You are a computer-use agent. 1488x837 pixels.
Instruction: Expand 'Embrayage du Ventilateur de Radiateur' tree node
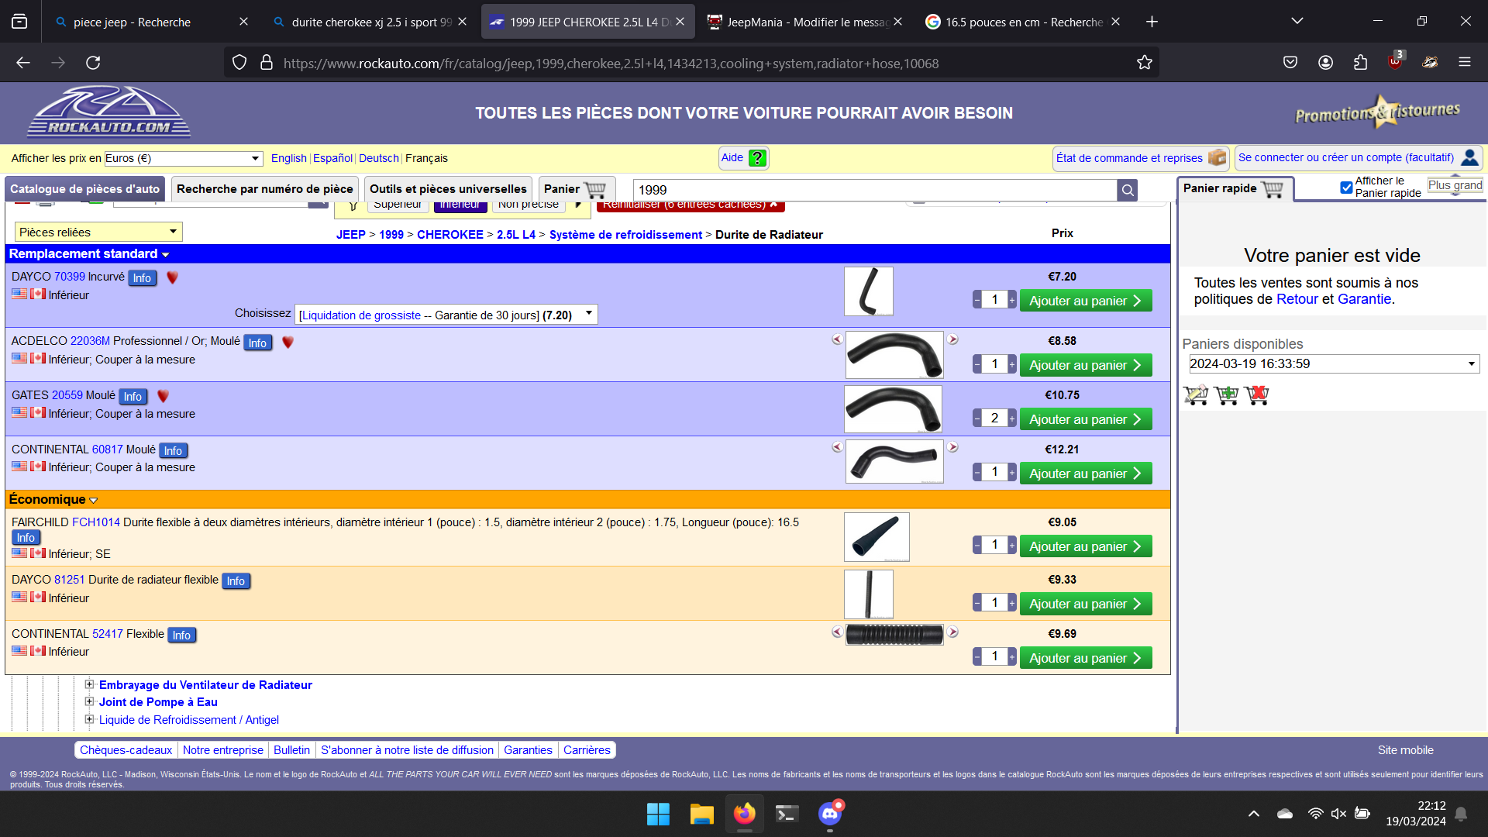pyautogui.click(x=89, y=684)
